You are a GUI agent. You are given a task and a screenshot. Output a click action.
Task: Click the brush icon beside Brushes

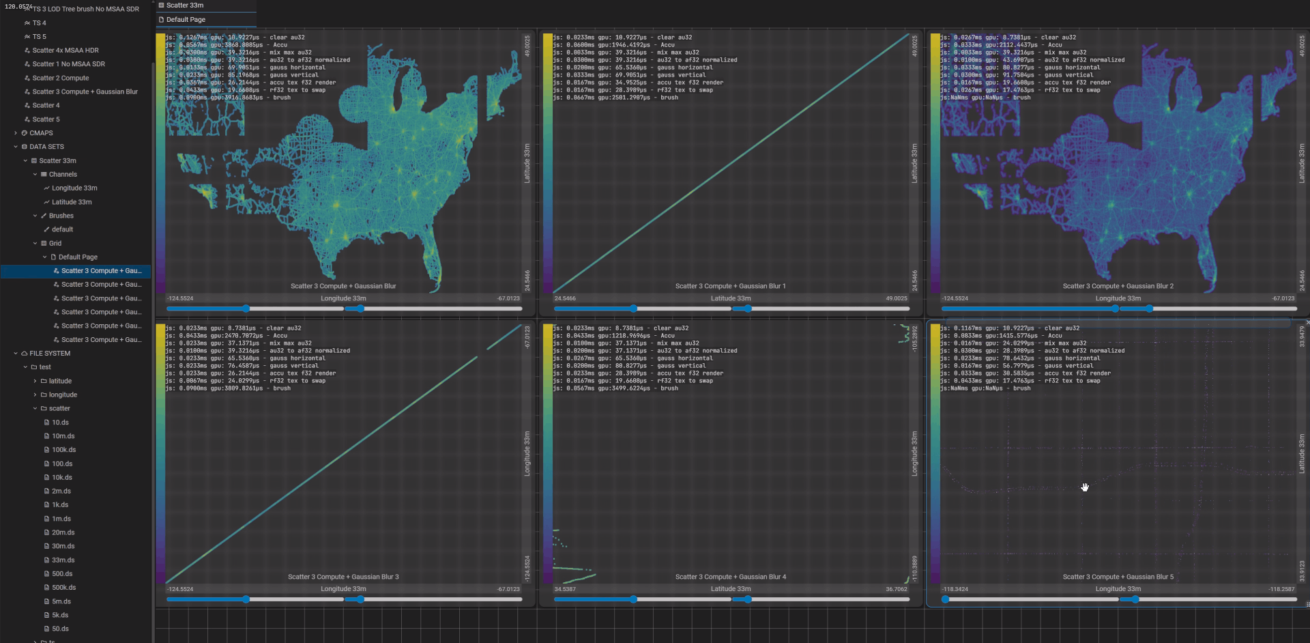pos(44,216)
